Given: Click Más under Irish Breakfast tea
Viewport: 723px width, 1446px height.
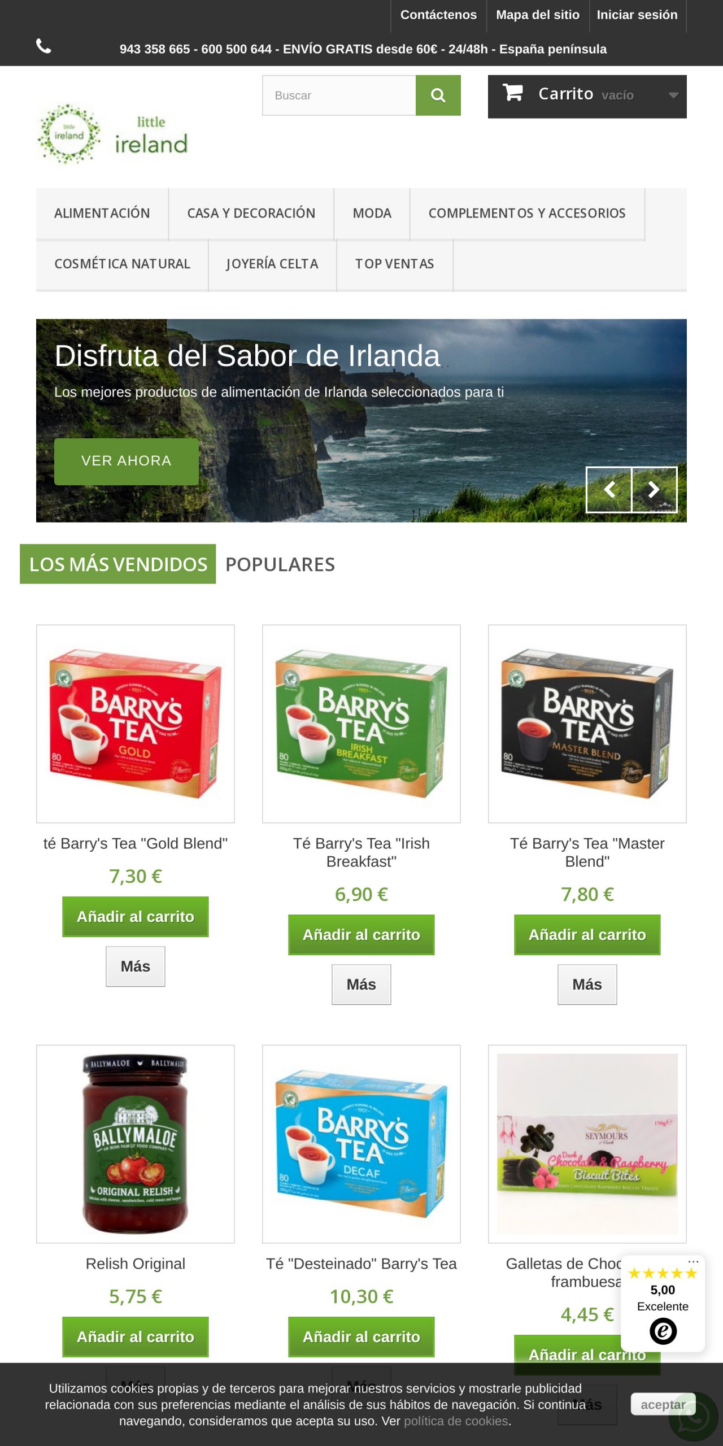Looking at the screenshot, I should tap(361, 985).
